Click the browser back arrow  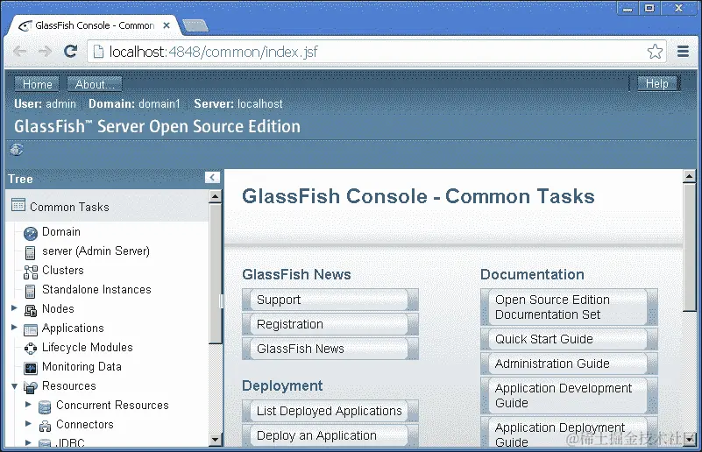[x=19, y=52]
